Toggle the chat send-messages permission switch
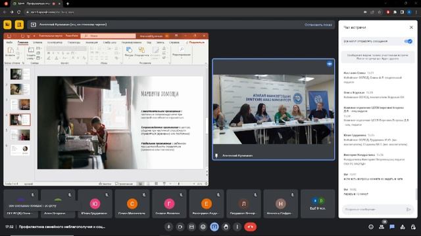Screen dimensions: 421x236 (409, 41)
